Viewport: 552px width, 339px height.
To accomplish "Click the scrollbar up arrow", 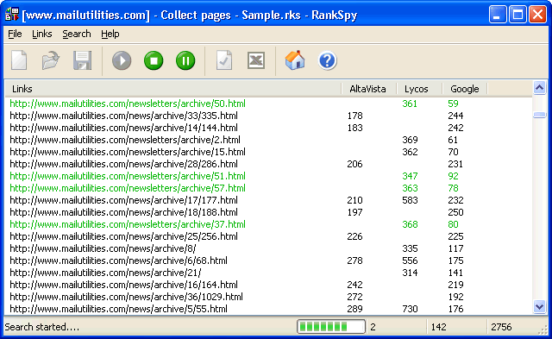I will click(539, 87).
